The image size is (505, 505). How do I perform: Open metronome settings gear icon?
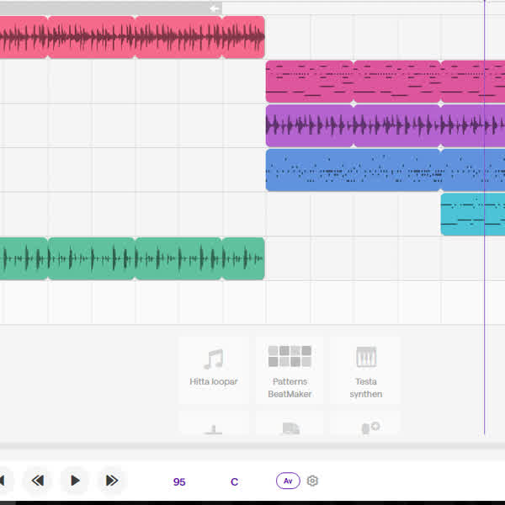point(313,481)
